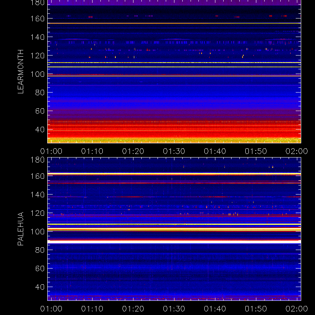
Task: Click the 01:30 time label under Learmonth plot
Action: pos(174,151)
